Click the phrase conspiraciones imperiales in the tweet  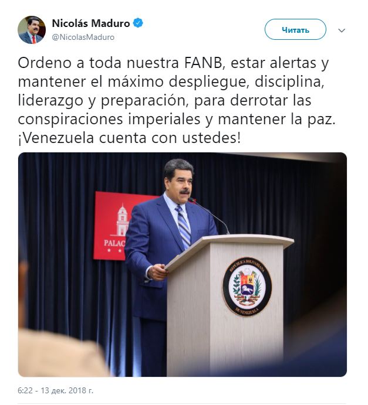coord(109,120)
